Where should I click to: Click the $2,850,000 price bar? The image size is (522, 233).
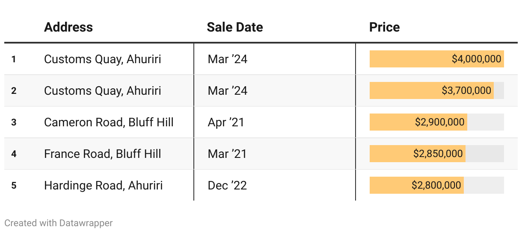pos(417,154)
